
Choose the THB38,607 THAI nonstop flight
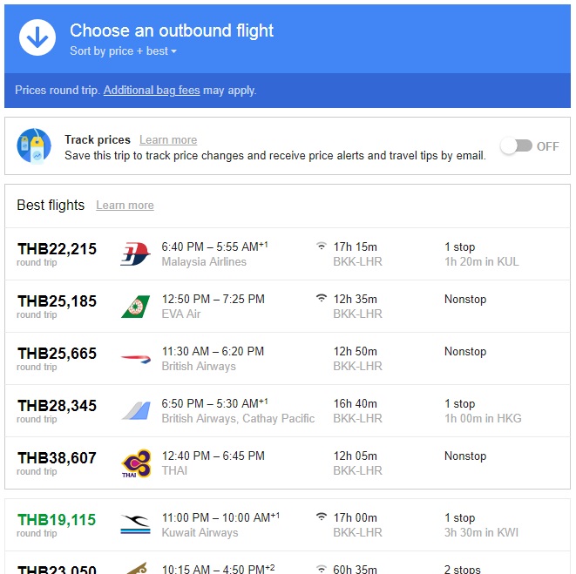click(x=288, y=463)
